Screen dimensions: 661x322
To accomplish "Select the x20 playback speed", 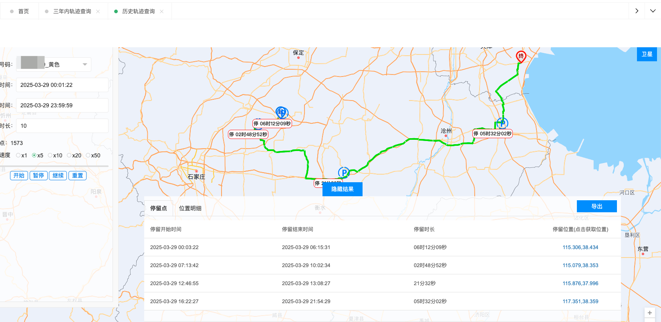I will pyautogui.click(x=74, y=155).
